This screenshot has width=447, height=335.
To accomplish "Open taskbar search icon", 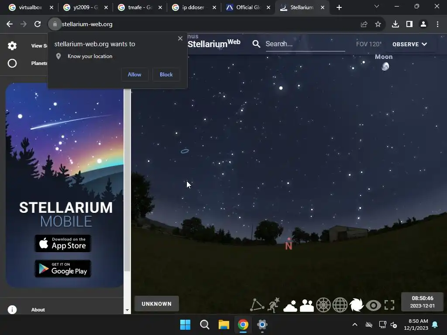I will pyautogui.click(x=205, y=325).
